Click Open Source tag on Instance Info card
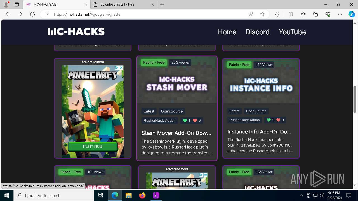 point(256,111)
